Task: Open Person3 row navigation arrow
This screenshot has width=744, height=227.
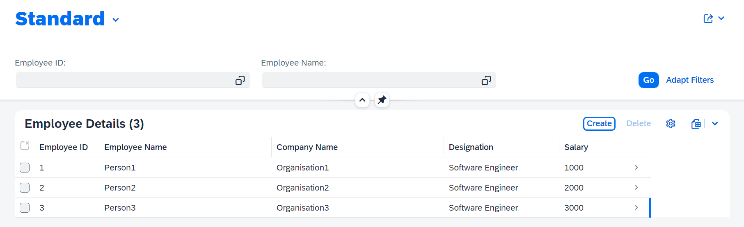Action: coord(636,208)
